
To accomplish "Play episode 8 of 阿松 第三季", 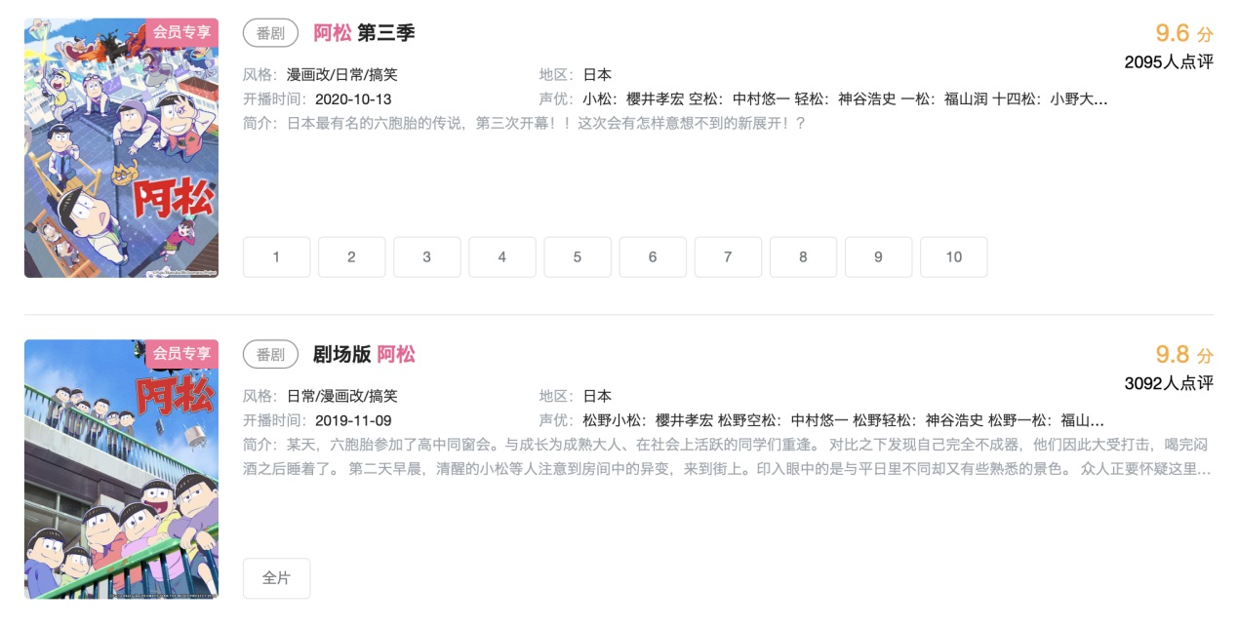I will (x=803, y=257).
